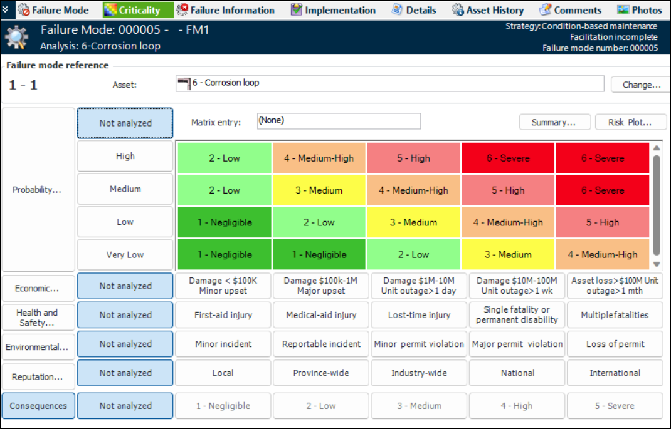Click the Asset History tab icon
Image resolution: width=671 pixels, height=429 pixels.
point(458,10)
